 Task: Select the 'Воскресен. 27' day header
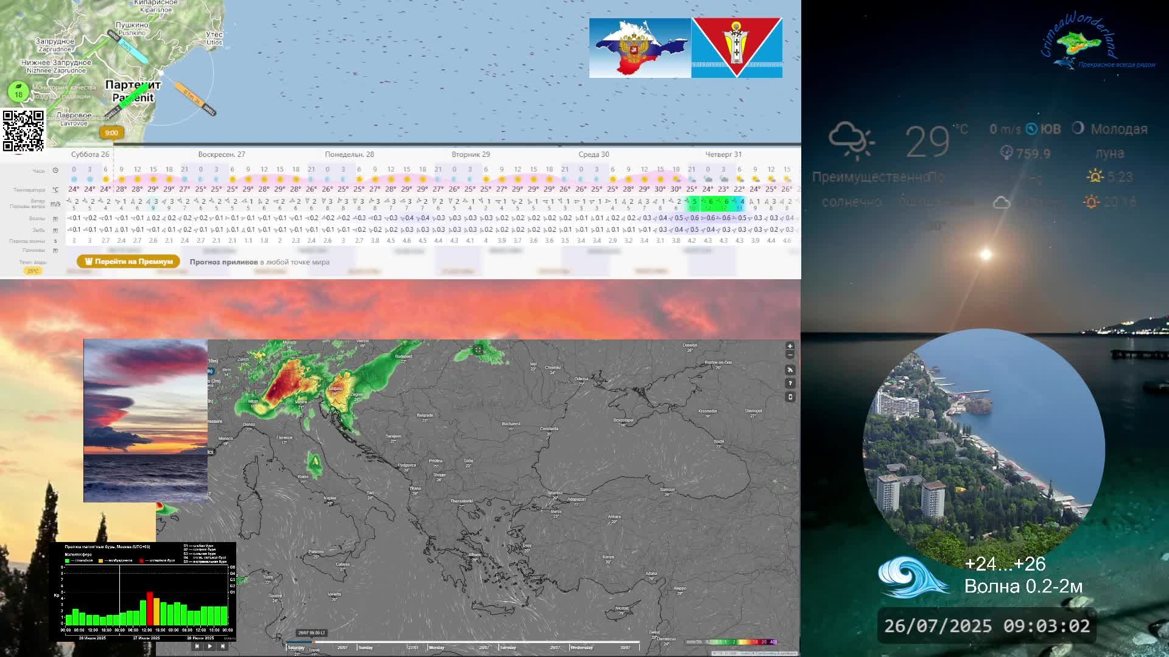(x=222, y=155)
